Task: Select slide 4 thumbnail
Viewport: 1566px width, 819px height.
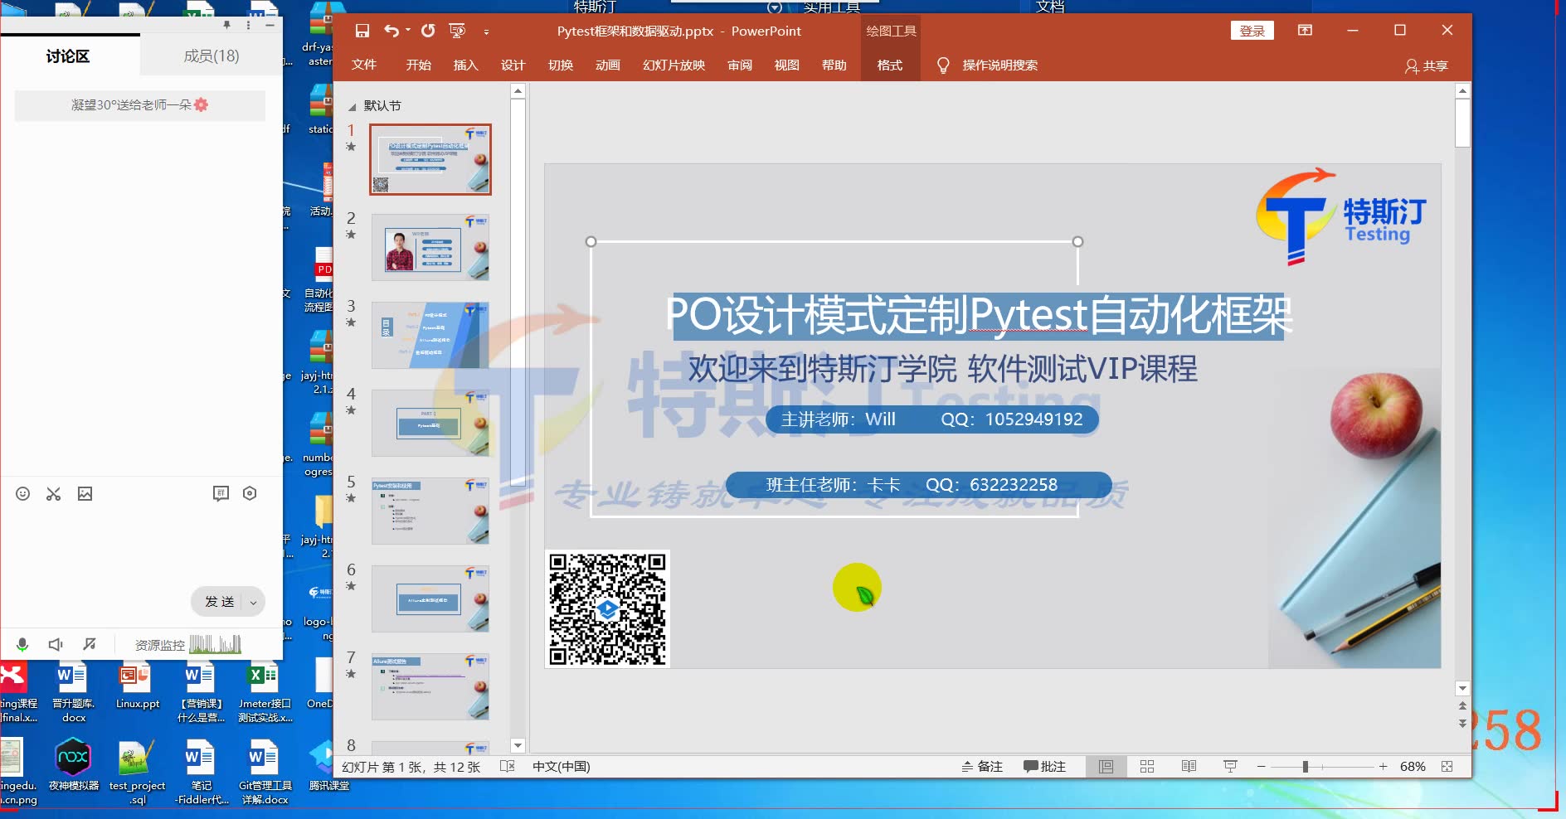Action: tap(430, 423)
